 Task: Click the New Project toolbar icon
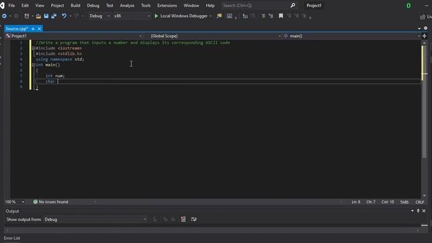27,16
